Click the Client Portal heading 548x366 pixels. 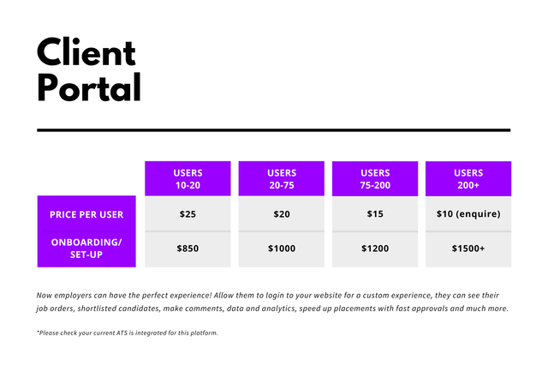pos(89,69)
